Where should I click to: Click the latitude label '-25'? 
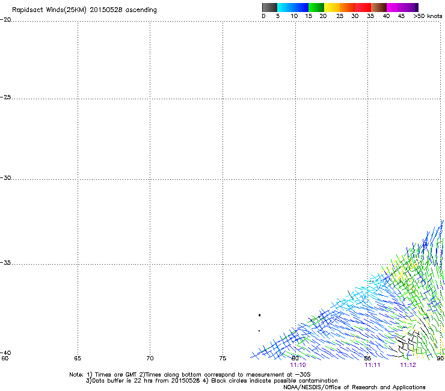click(x=5, y=97)
